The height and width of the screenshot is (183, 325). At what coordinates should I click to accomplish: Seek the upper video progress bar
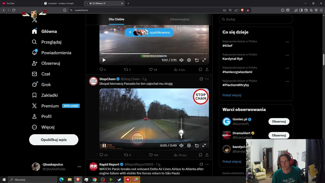154,54
